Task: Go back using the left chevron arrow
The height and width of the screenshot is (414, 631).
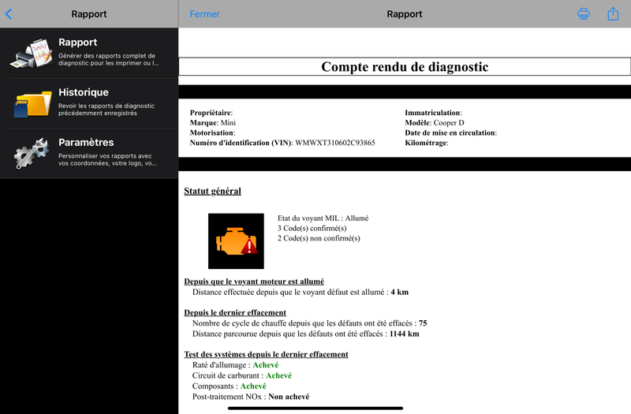Action: pos(9,14)
